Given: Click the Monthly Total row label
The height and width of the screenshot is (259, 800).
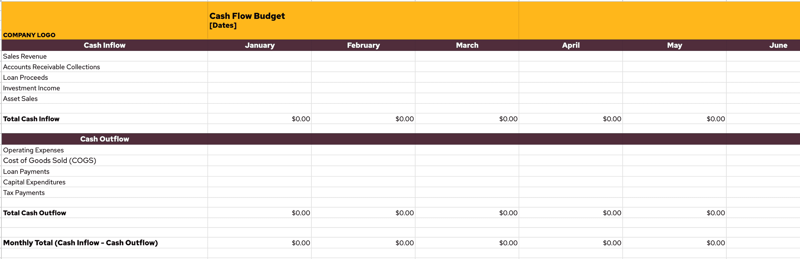Looking at the screenshot, I should click(80, 243).
